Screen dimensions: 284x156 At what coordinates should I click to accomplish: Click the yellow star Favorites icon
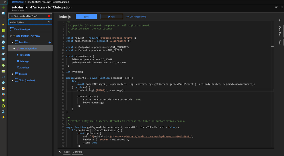point(3,25)
